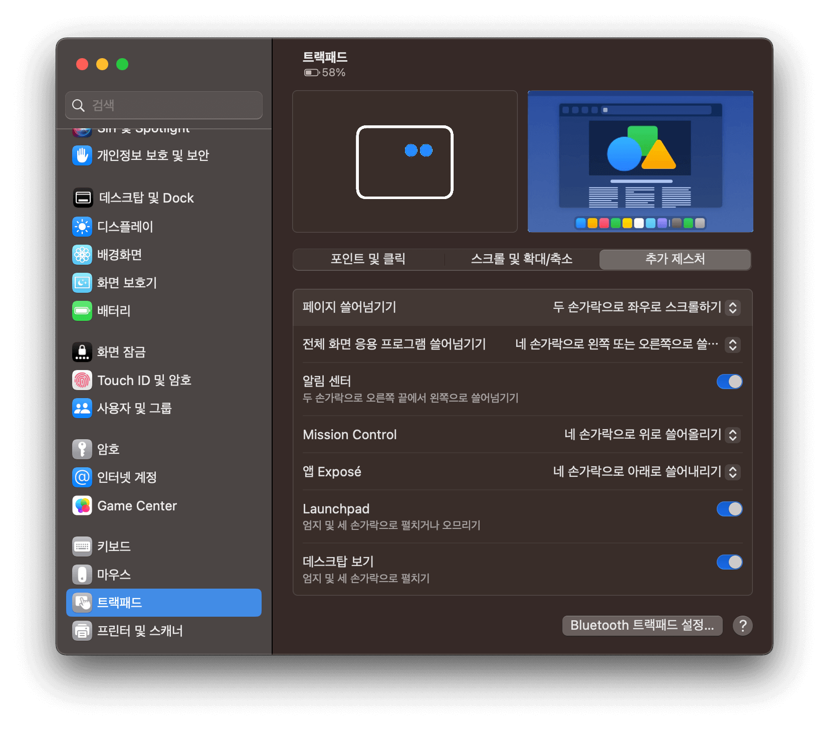Screen dimensions: 829x729
Task: Click the yellow minimize window button
Action: coord(102,64)
